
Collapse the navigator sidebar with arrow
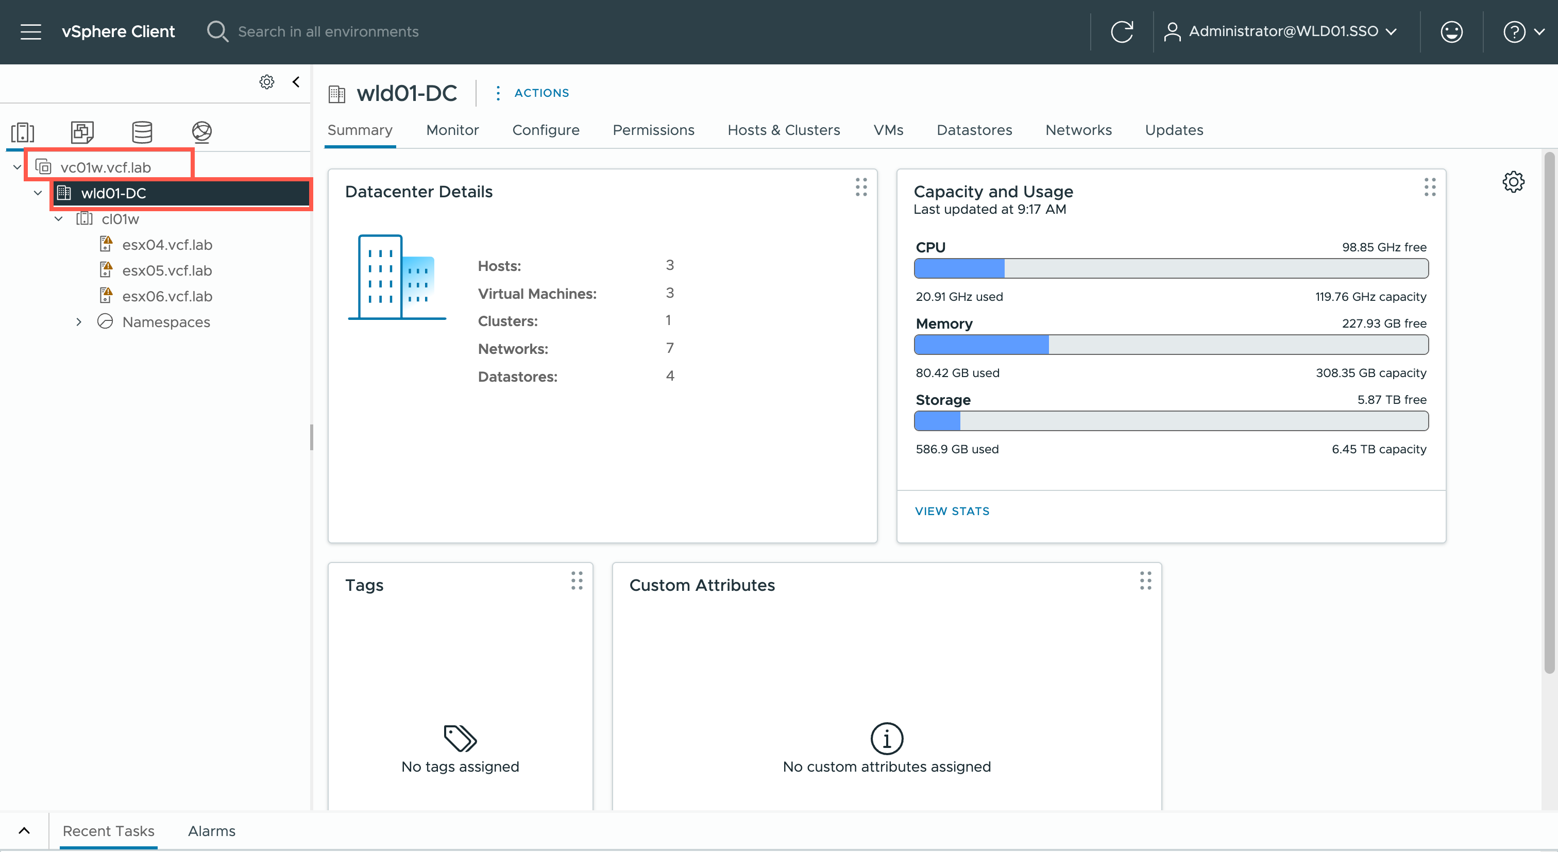(296, 81)
